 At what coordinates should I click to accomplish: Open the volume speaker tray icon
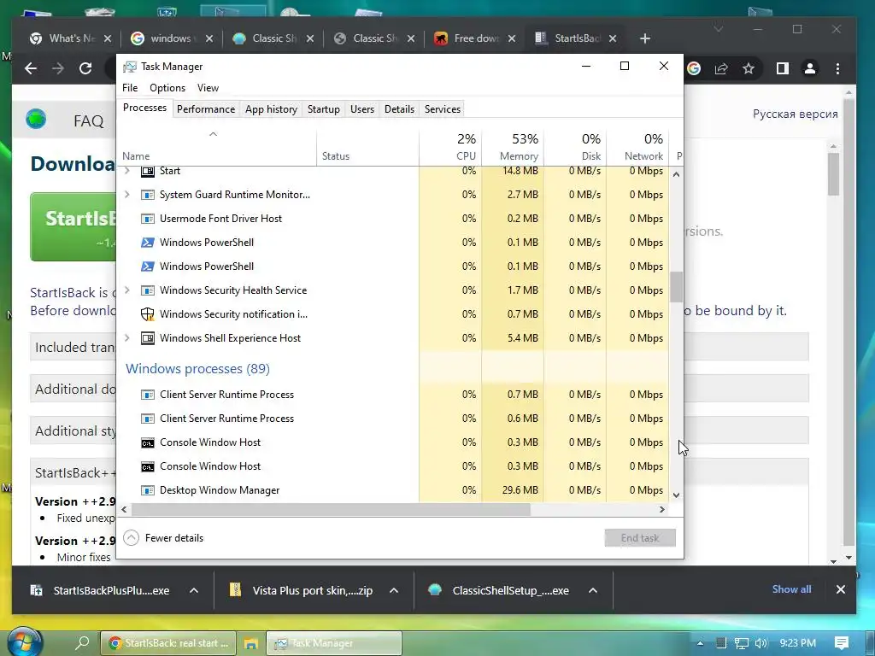761,643
